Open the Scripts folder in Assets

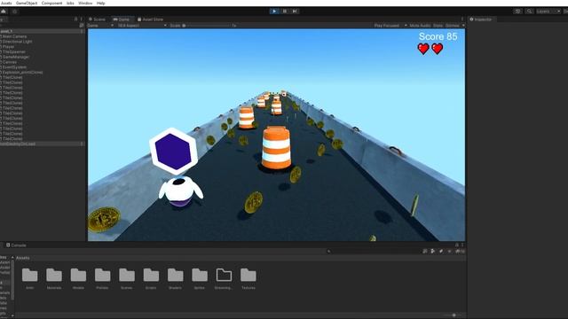click(151, 278)
